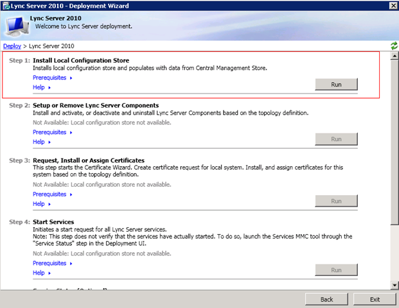Click the Deployment Wizard title bar icon

pyautogui.click(x=6, y=6)
